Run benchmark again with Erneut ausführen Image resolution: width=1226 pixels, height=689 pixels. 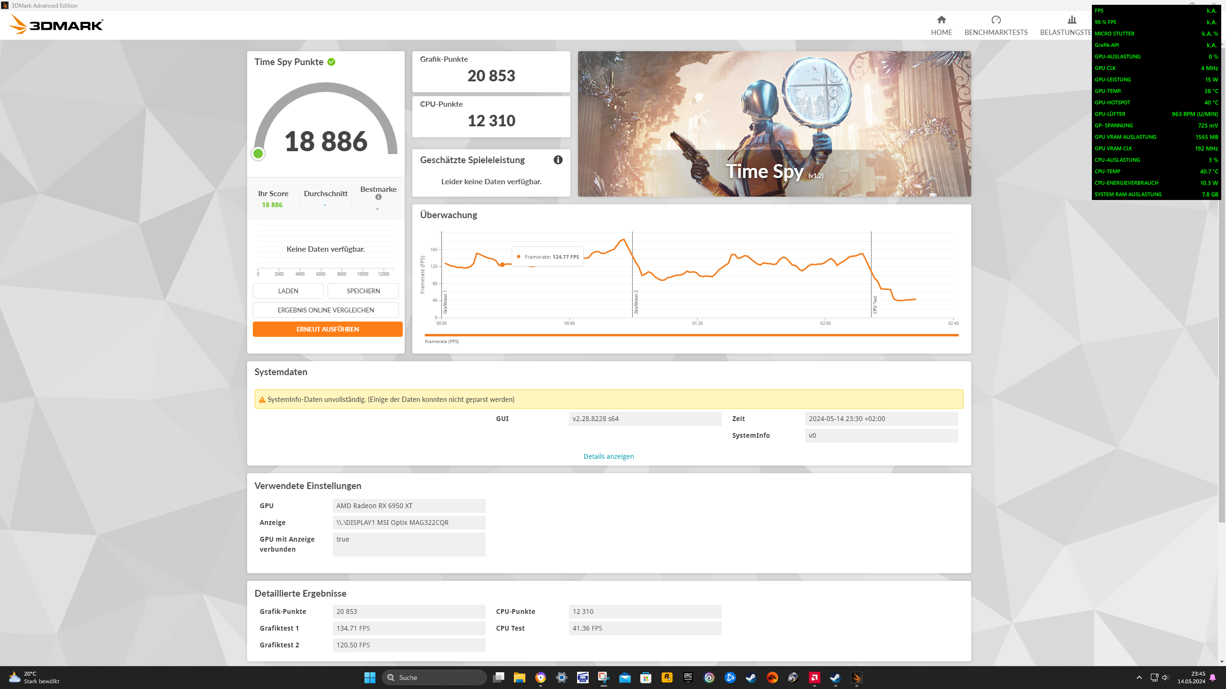[328, 329]
